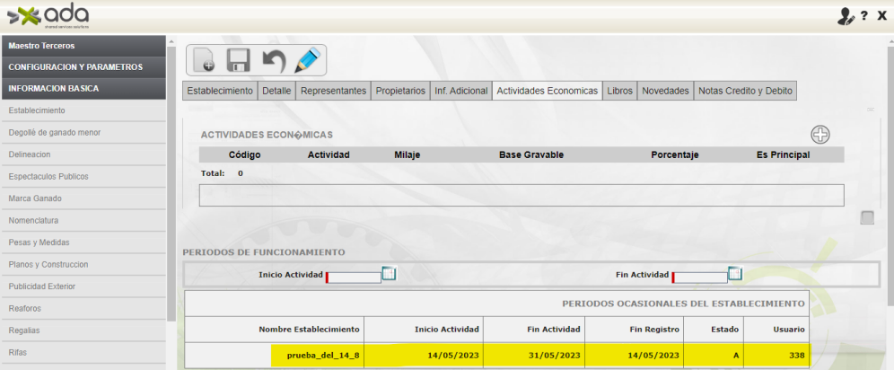Click the new document icon in toolbar
This screenshot has height=370, width=894.
coord(204,60)
